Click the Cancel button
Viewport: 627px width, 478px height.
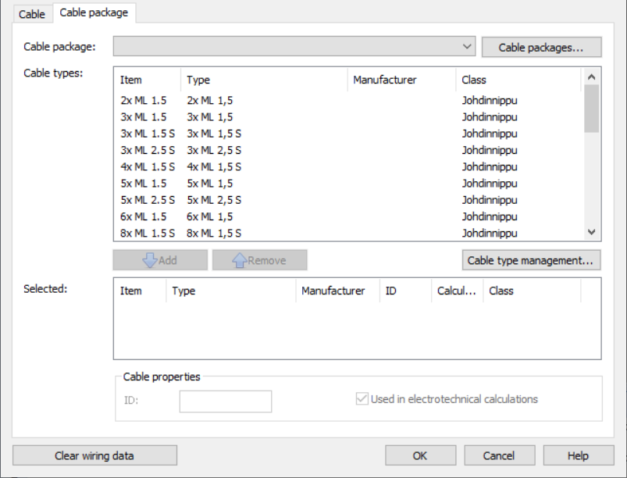[499, 455]
